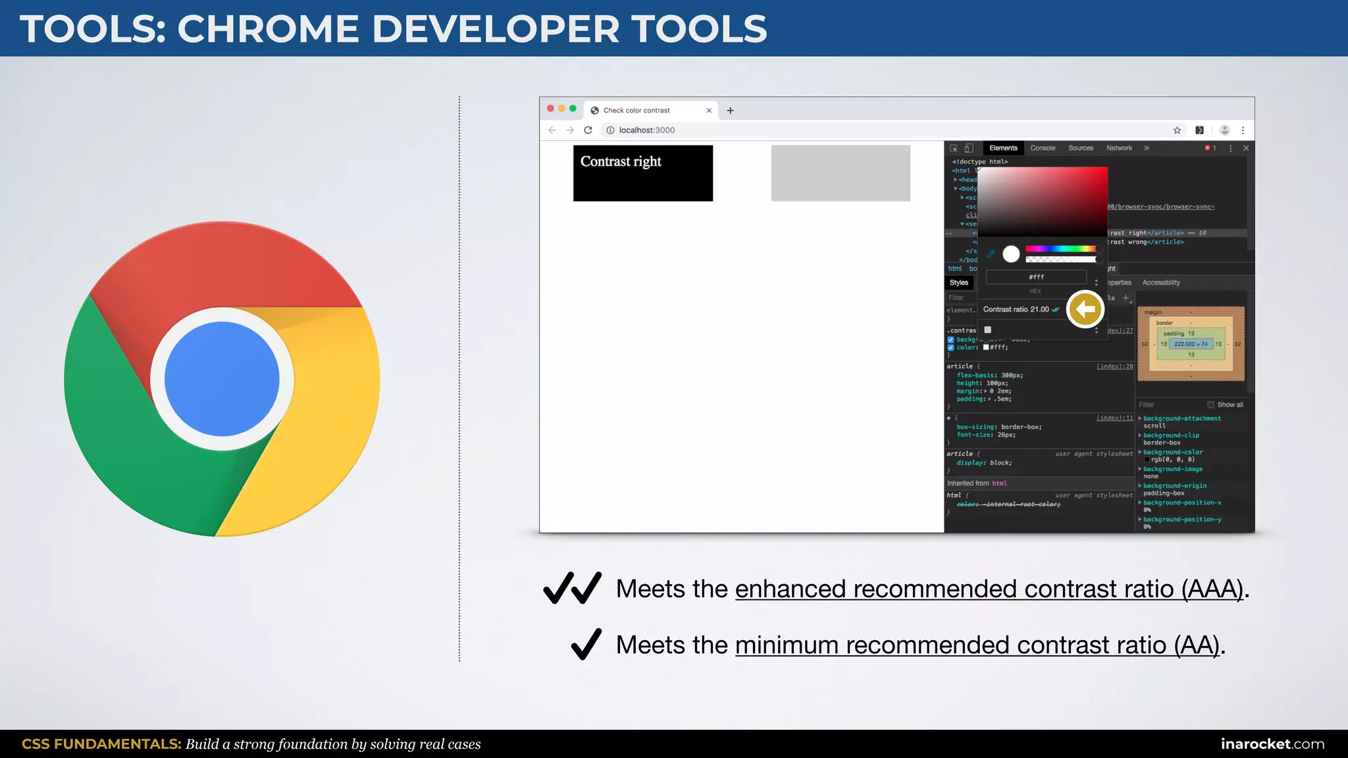Click the hue rainbow slider
The height and width of the screenshot is (758, 1348).
[x=1060, y=249]
